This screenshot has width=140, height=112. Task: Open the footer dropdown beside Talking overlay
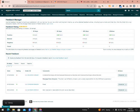(26, 101)
